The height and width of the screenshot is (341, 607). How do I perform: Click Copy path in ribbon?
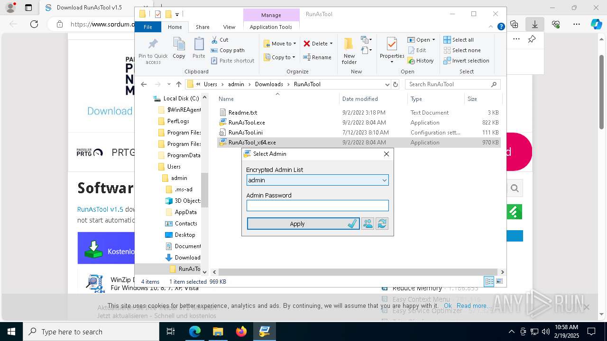coord(228,50)
